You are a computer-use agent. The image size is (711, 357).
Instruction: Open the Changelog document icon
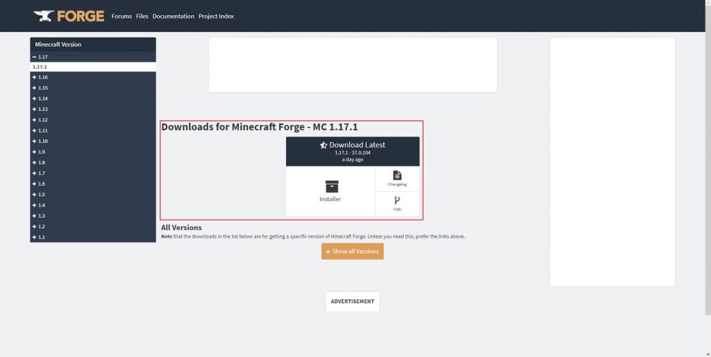(397, 175)
